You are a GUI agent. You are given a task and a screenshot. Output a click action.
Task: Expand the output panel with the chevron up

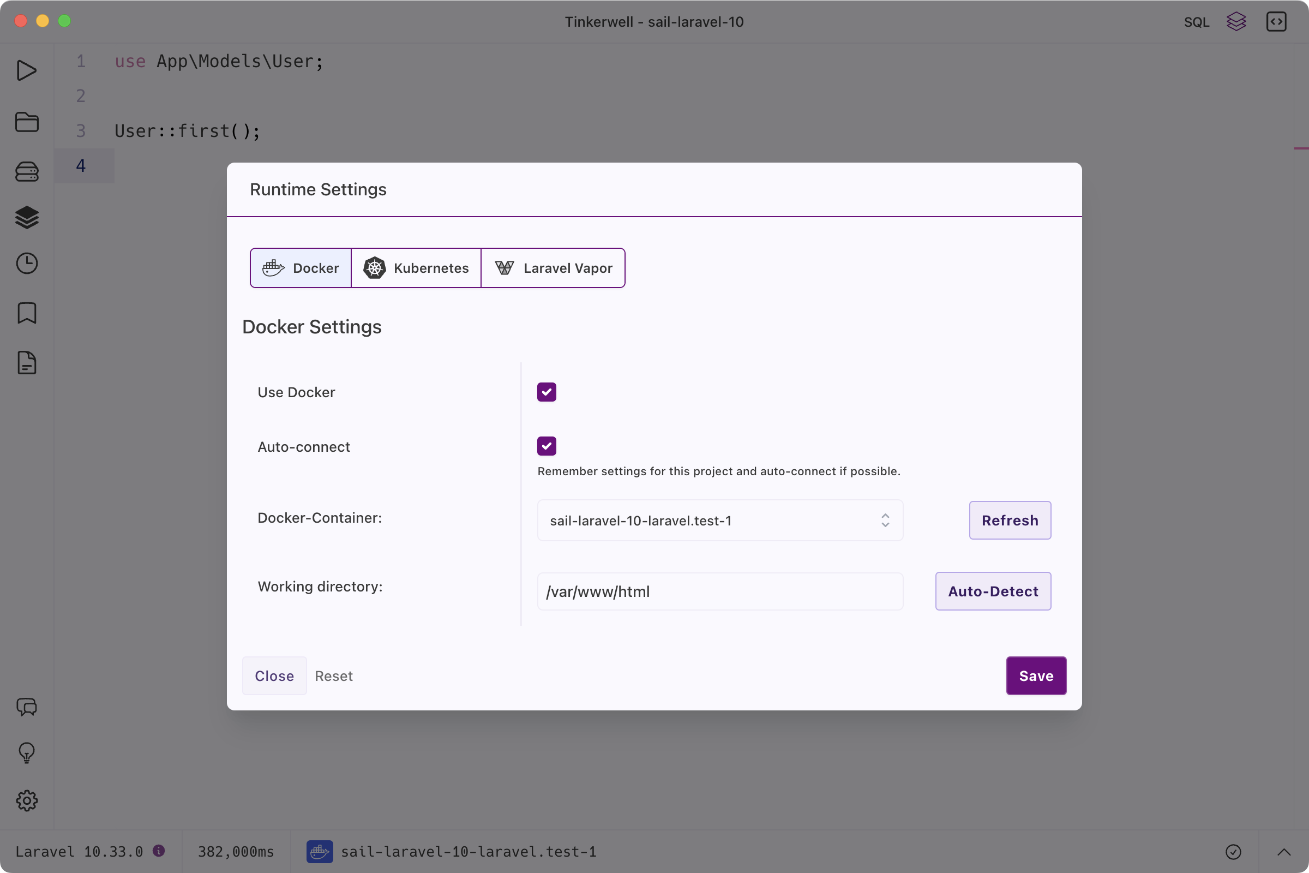point(1283,851)
